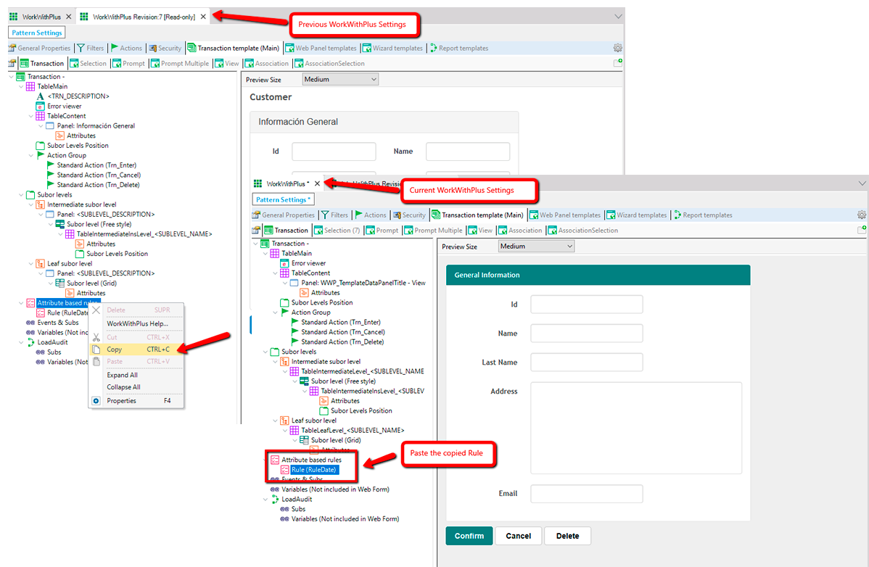This screenshot has height=567, width=869.
Task: Click the settings gear icon in back window
Action: click(617, 48)
